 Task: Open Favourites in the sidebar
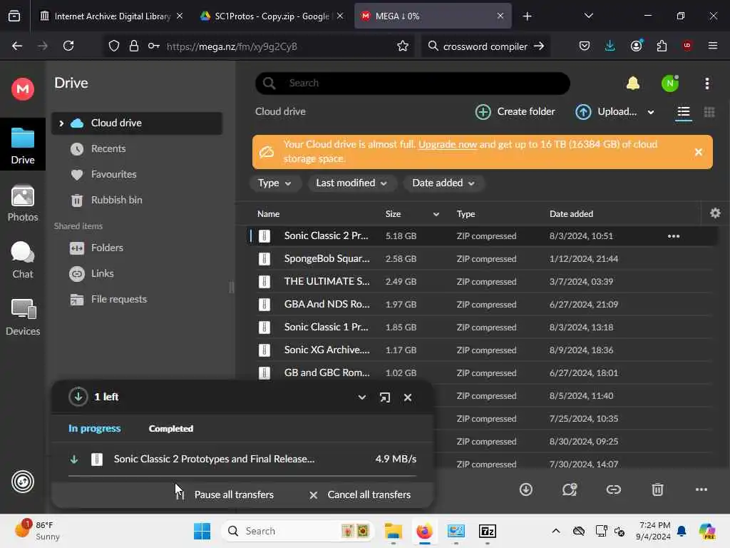(x=113, y=174)
